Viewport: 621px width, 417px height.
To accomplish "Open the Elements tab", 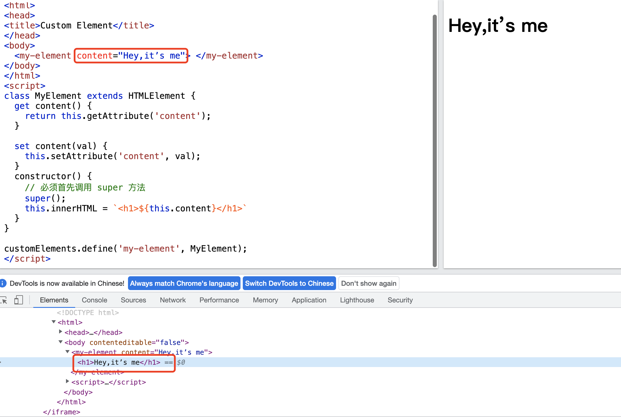I will [54, 300].
